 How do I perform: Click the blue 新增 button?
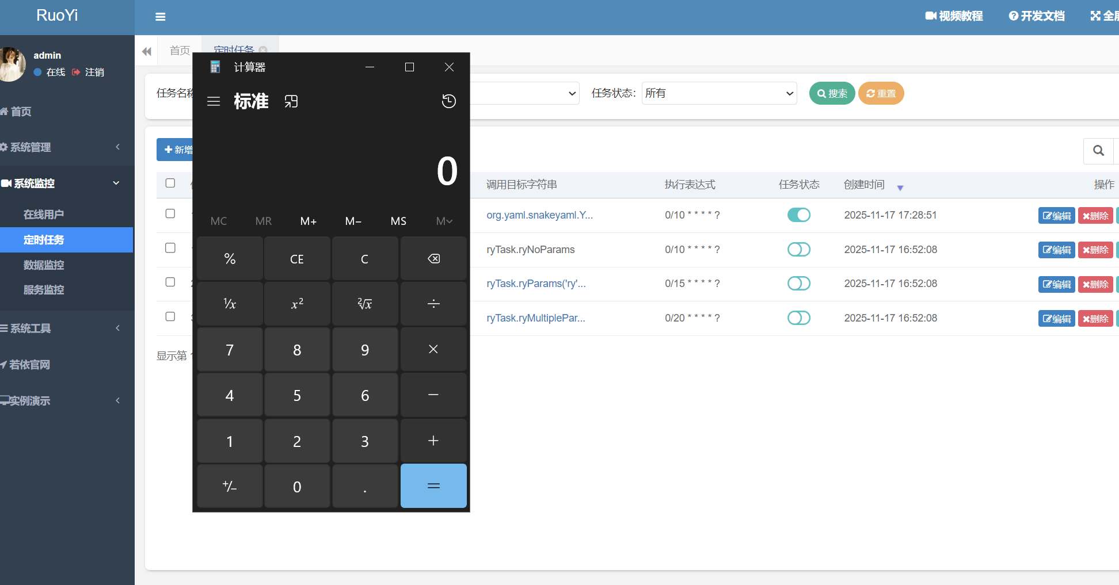click(x=175, y=150)
